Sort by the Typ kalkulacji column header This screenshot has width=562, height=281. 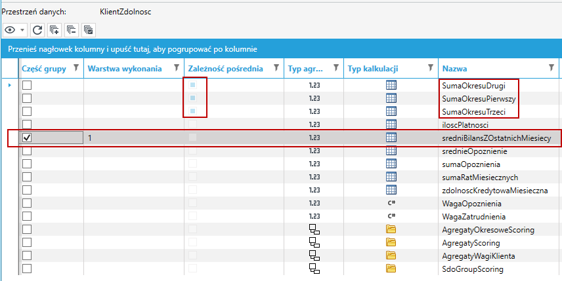coord(373,69)
